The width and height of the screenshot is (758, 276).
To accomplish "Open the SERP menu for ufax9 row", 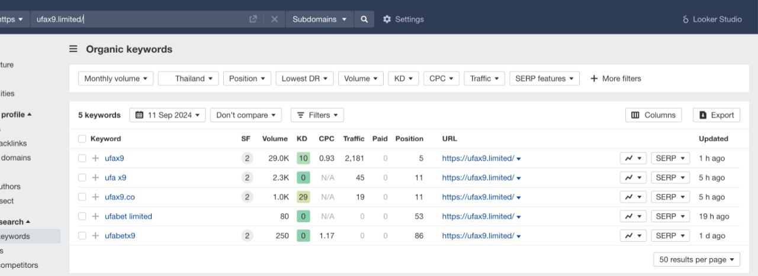I will [x=670, y=158].
